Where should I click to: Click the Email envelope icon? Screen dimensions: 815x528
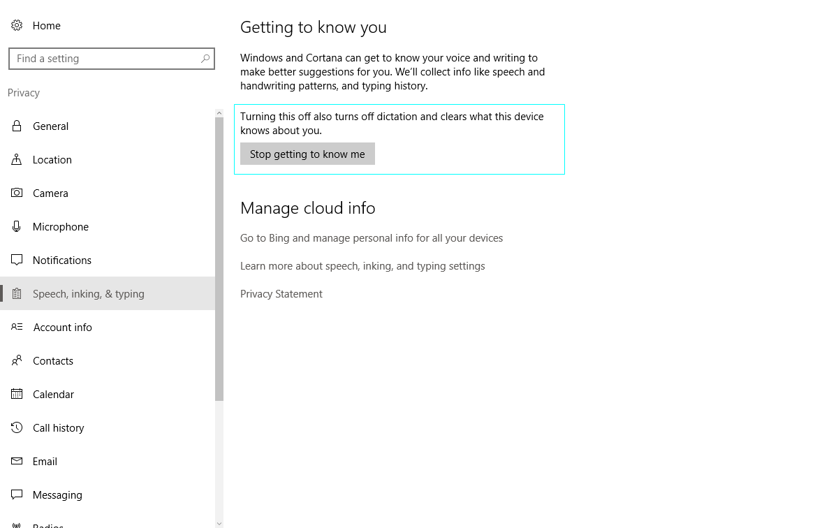(17, 461)
